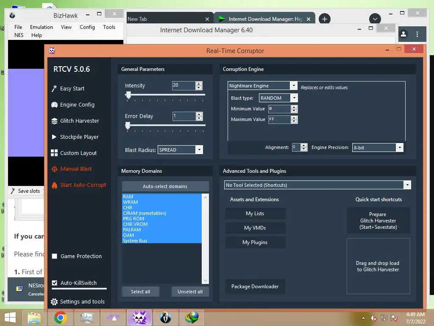This screenshot has height=326, width=434.
Task: Click Auto-select domains button
Action: click(x=165, y=186)
